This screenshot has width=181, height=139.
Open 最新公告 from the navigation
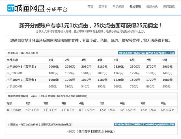pyautogui.click(x=152, y=7)
